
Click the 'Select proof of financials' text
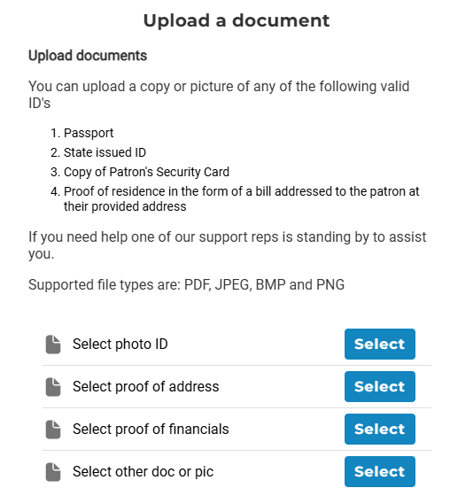click(151, 430)
